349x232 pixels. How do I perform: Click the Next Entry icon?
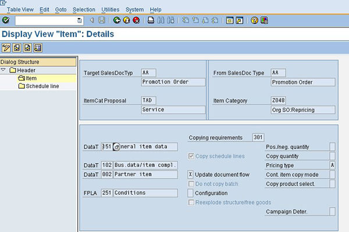pyautogui.click(x=27, y=48)
